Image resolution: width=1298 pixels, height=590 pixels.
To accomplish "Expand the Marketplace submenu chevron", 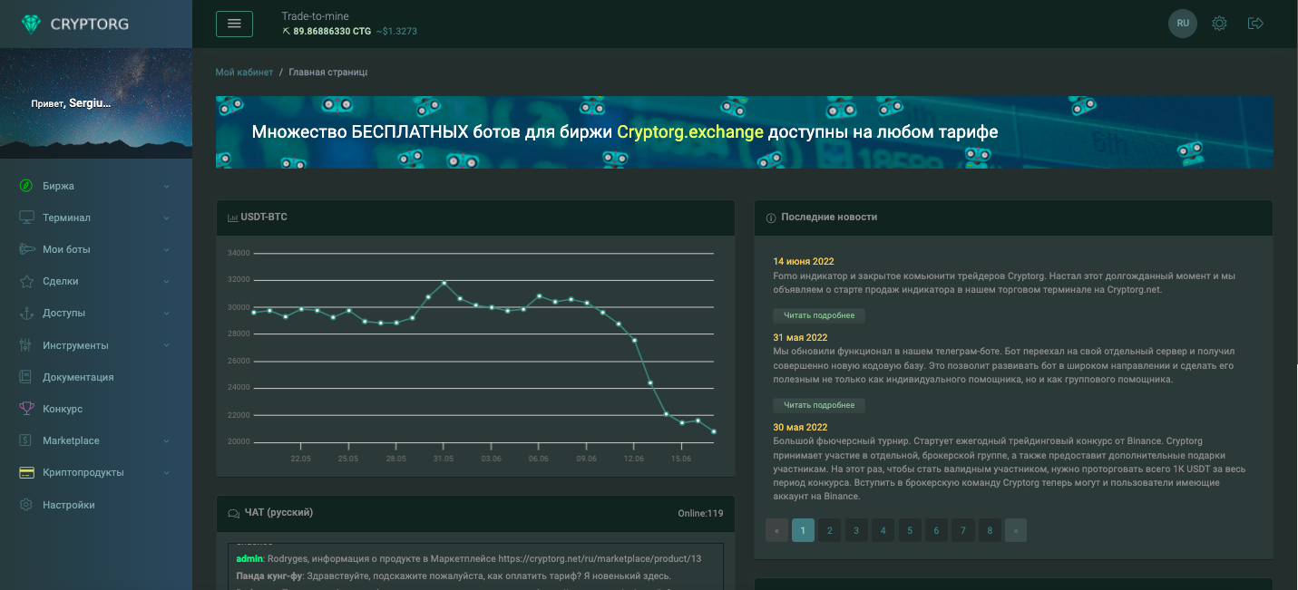I will pos(166,441).
